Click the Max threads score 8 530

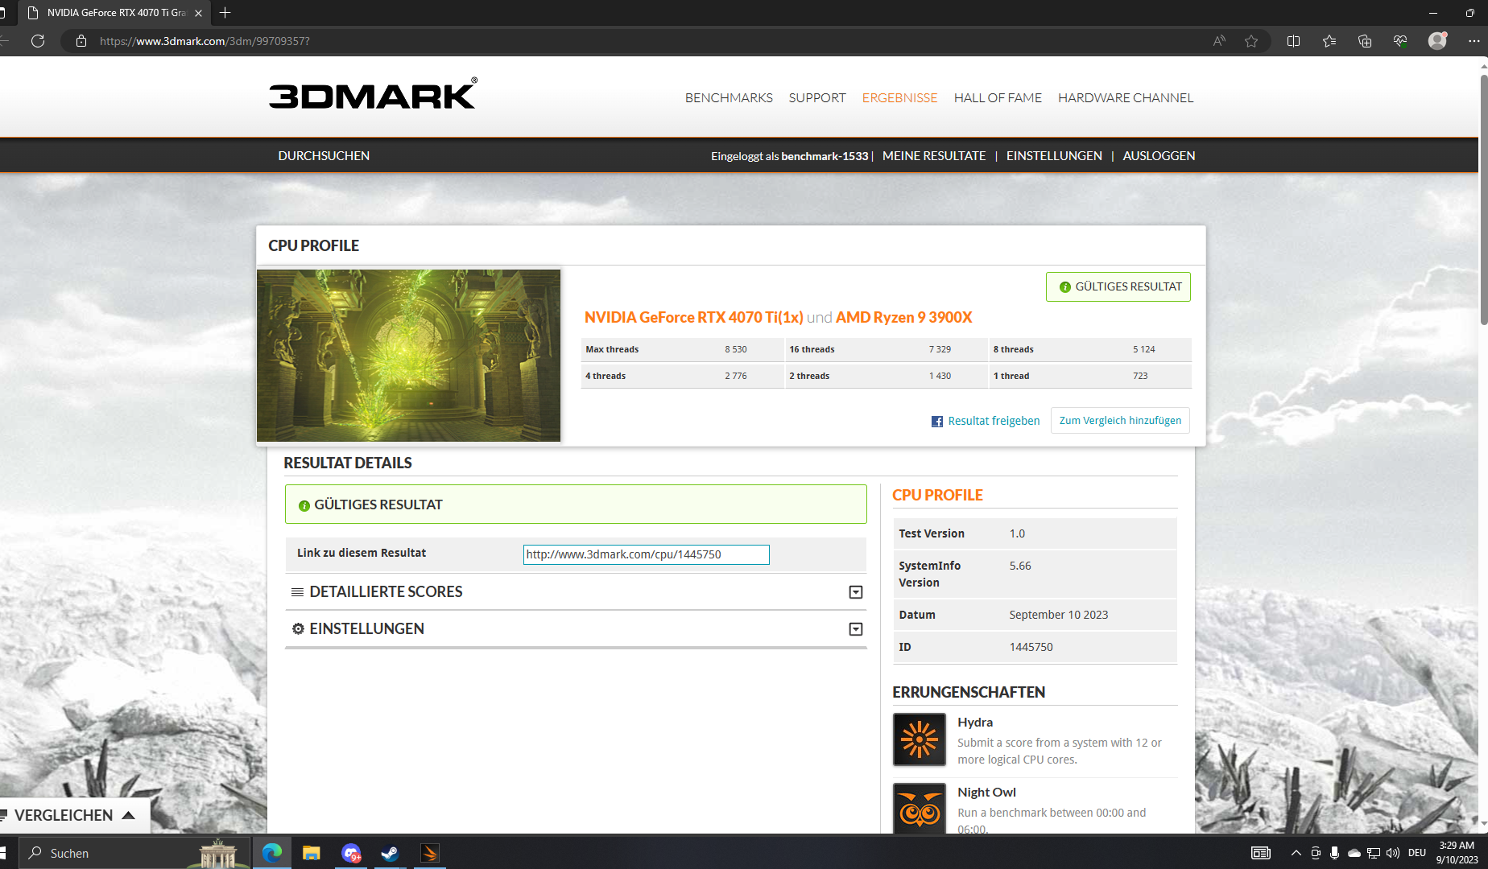[736, 349]
